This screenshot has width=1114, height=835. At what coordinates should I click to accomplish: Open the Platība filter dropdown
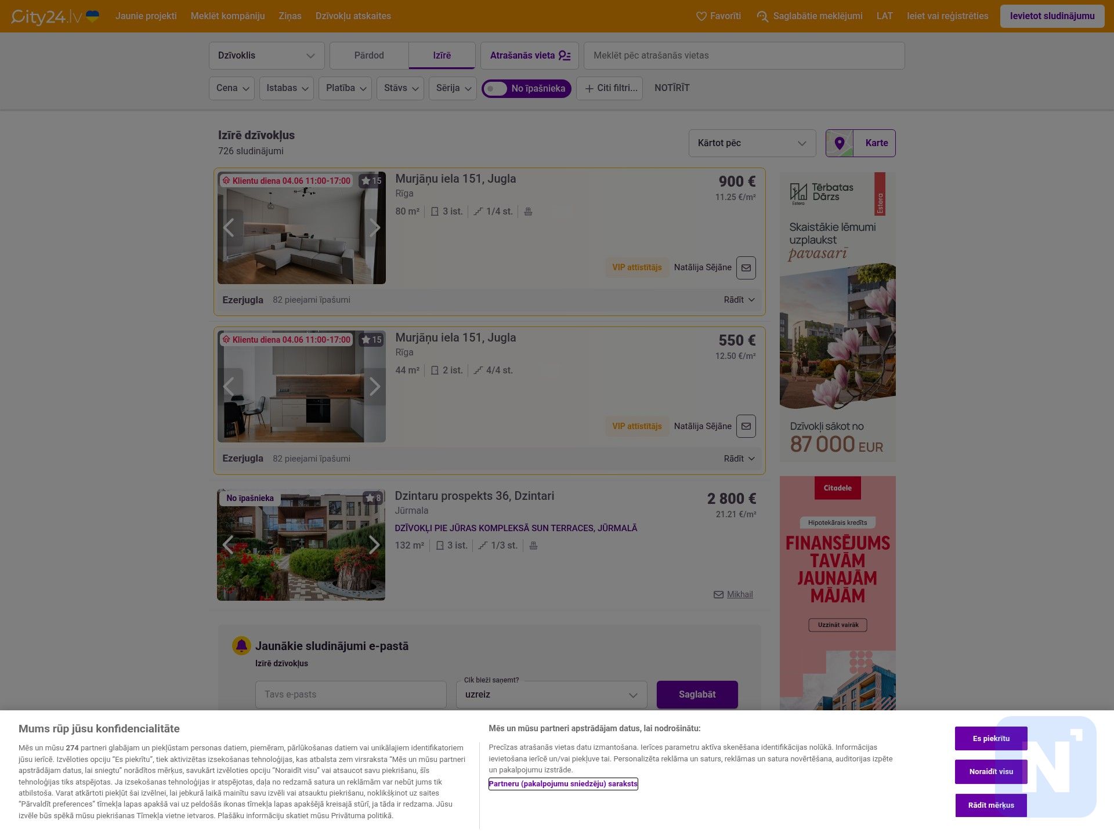[x=345, y=88]
